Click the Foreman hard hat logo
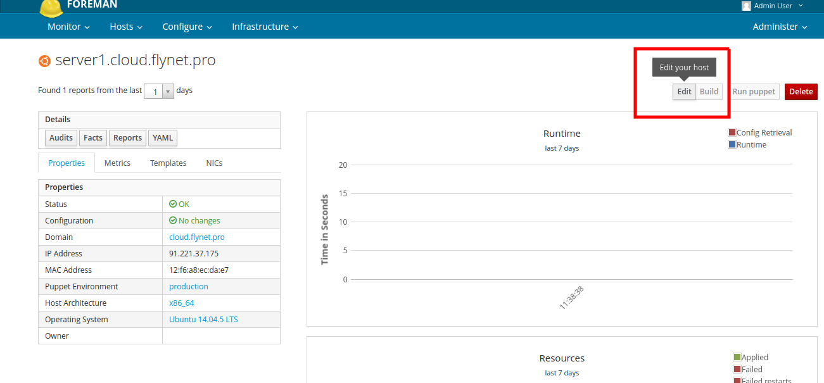 coord(51,8)
